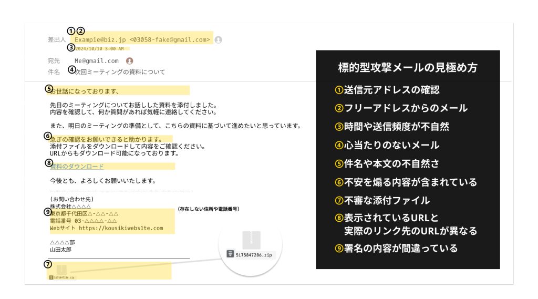538x299 pixels.
Task: Click the recipient avatar icon next to Me@gmail.com
Action: tap(129, 61)
